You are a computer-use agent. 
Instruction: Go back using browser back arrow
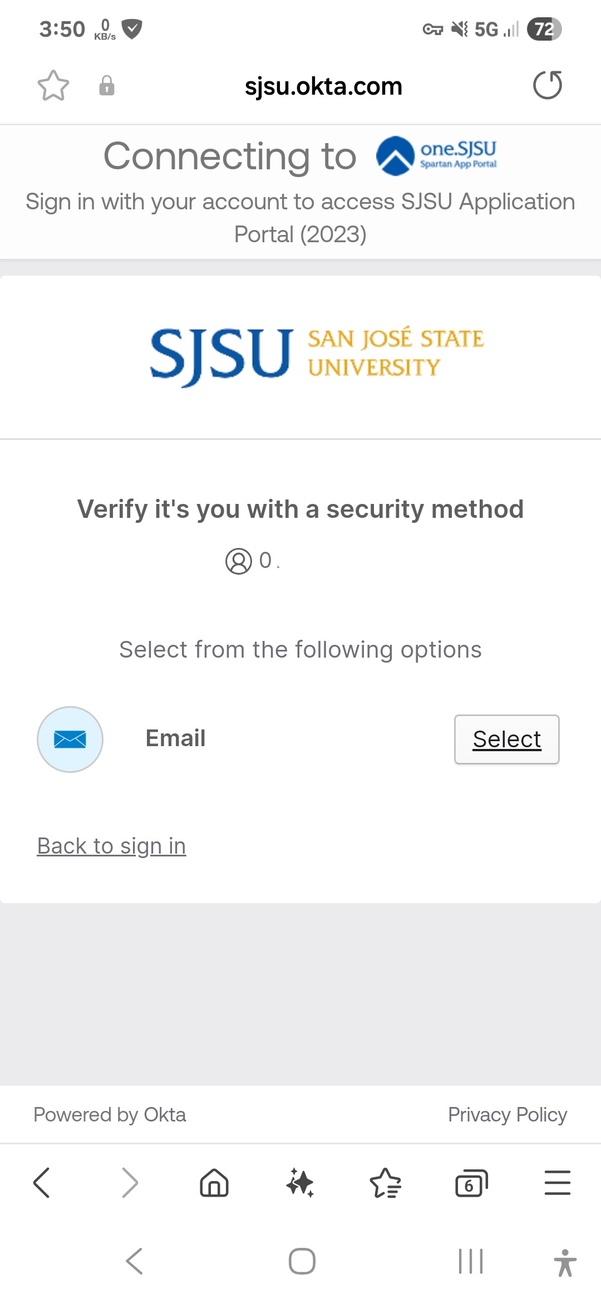point(42,1183)
